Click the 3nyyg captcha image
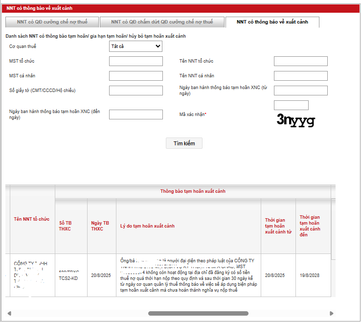Viewport: 361px width, 322px height. pyautogui.click(x=295, y=120)
